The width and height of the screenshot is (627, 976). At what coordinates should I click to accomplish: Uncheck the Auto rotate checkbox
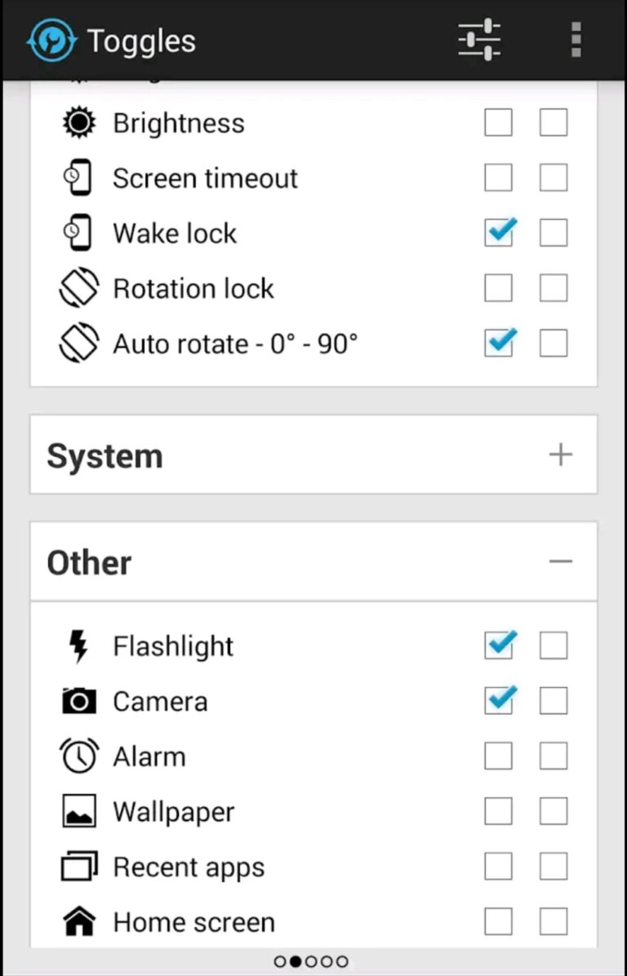(499, 343)
